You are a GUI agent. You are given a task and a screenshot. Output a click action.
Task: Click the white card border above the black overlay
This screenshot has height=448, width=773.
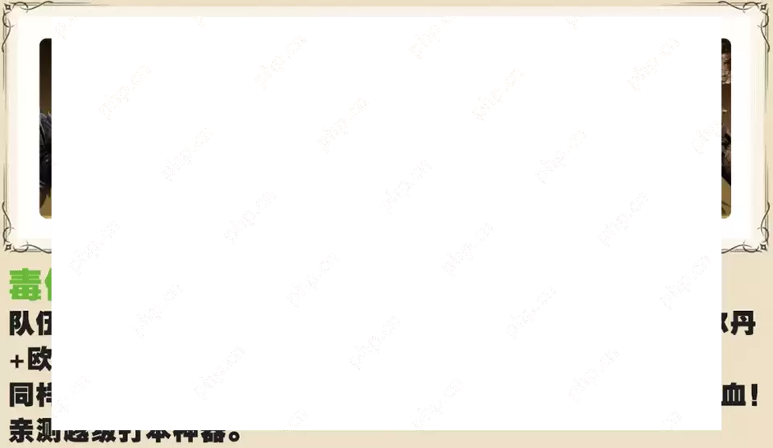386,11
